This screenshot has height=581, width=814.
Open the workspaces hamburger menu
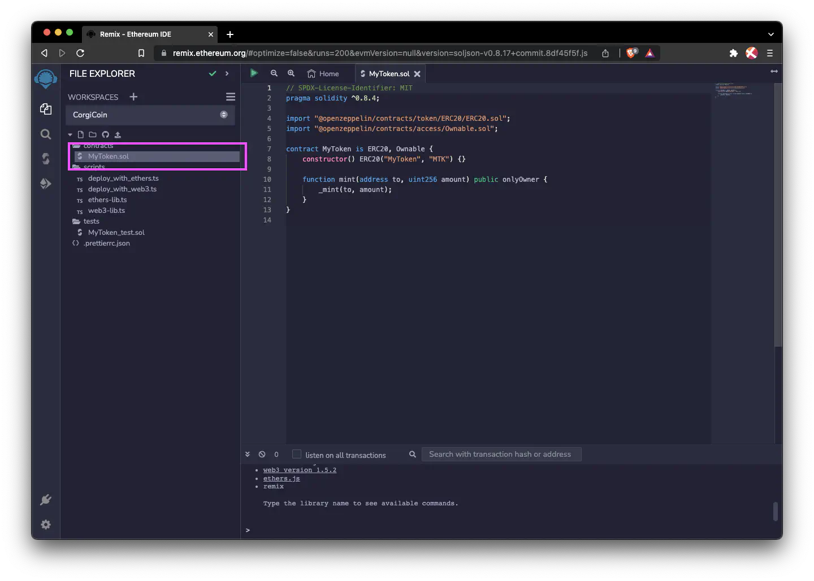pos(231,97)
